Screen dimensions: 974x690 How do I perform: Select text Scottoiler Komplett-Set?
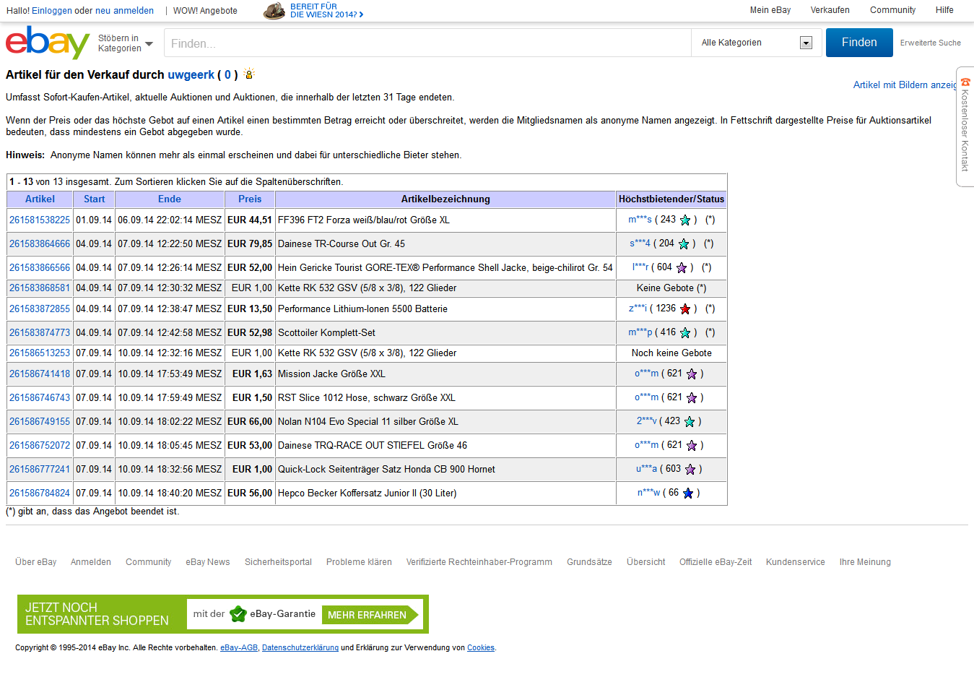tap(326, 333)
